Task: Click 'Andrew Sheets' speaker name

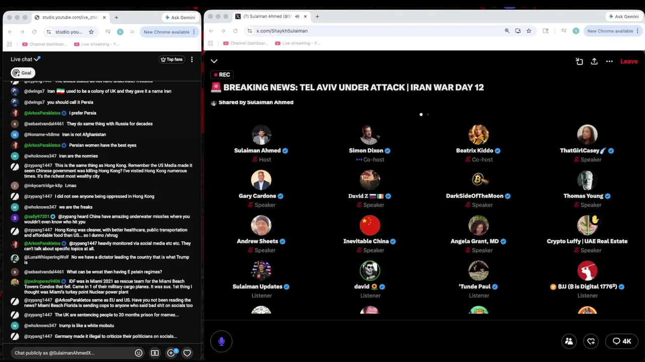Action: [257, 241]
